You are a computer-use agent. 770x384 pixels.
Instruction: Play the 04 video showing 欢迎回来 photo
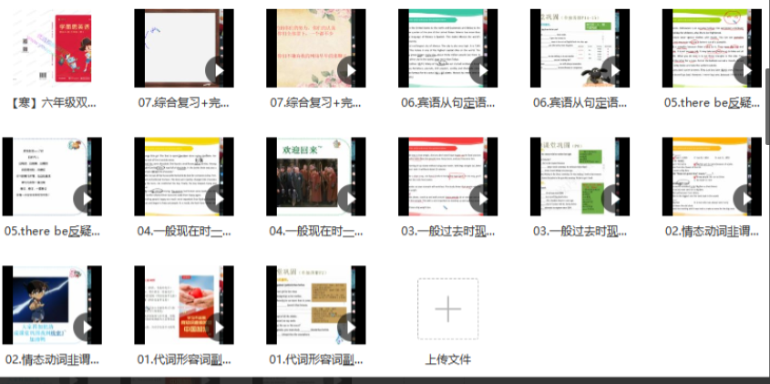(x=348, y=198)
